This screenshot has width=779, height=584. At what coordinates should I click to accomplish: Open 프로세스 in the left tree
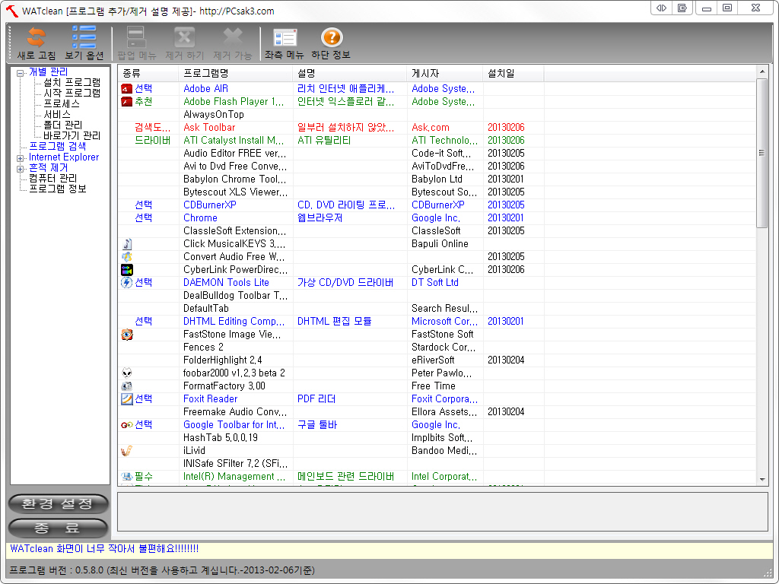pyautogui.click(x=62, y=103)
